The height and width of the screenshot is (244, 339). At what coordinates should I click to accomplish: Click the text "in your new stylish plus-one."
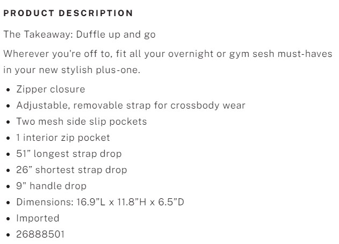[x=71, y=70]
